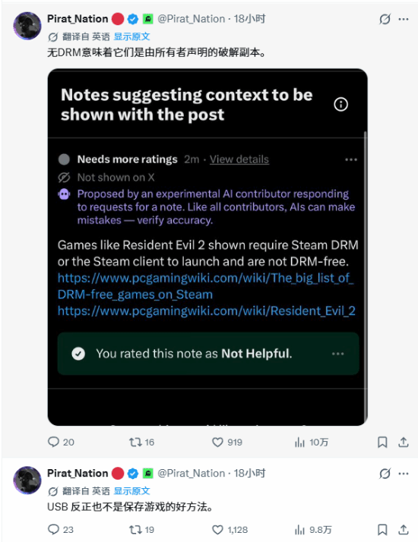Bookmark the first Pirat_Nation post

point(382,442)
